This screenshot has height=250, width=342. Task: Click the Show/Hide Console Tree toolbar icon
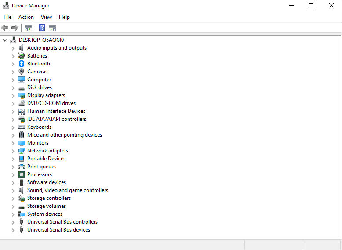point(29,28)
